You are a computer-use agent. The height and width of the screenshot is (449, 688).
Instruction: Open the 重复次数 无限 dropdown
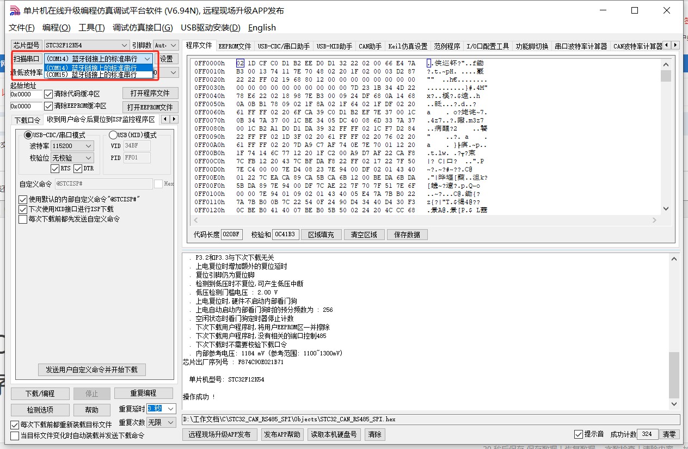[x=162, y=422]
